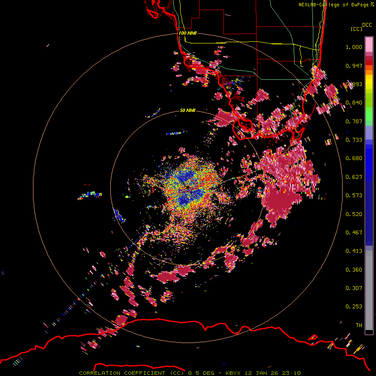Viewport: 376px width, 376px height.
Task: Click the 1.000 color scale value
Action: pyautogui.click(x=354, y=47)
